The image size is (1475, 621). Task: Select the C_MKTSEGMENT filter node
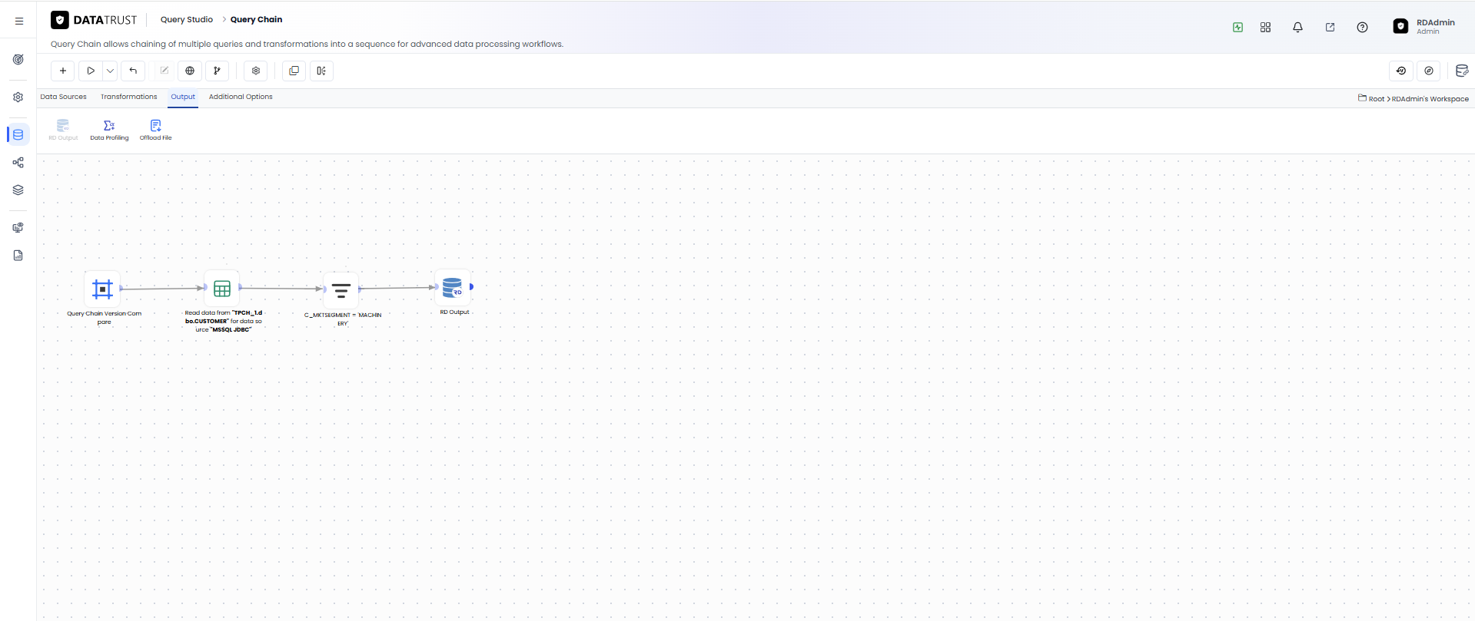point(341,290)
